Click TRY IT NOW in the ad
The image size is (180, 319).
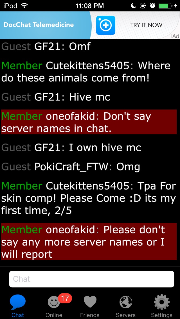click(146, 25)
